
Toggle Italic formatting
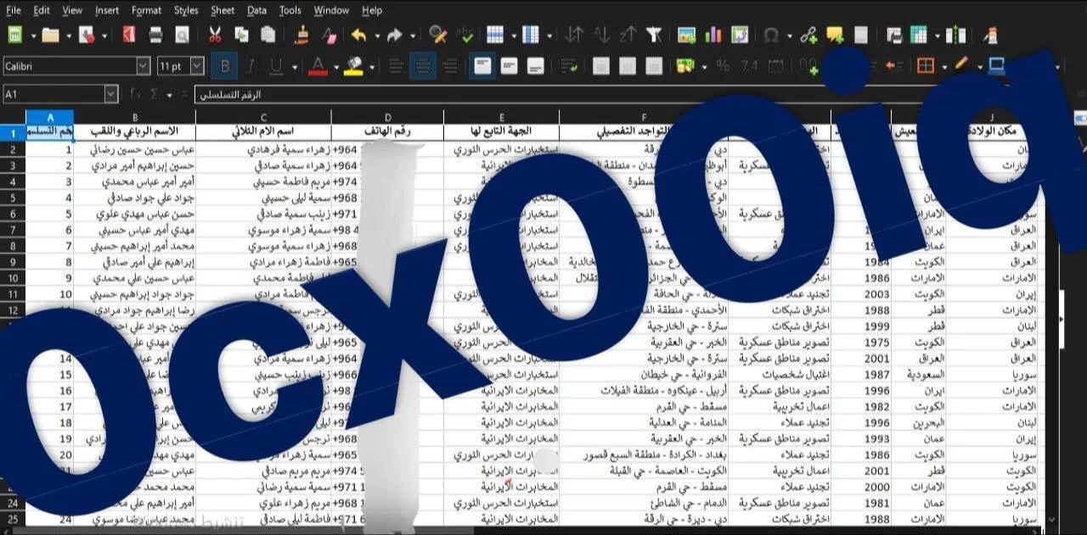[251, 65]
